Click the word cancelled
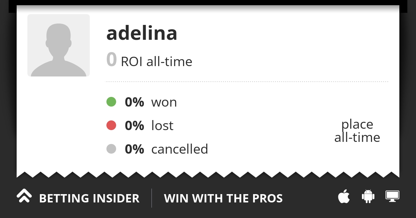Image resolution: width=416 pixels, height=218 pixels. 180,149
